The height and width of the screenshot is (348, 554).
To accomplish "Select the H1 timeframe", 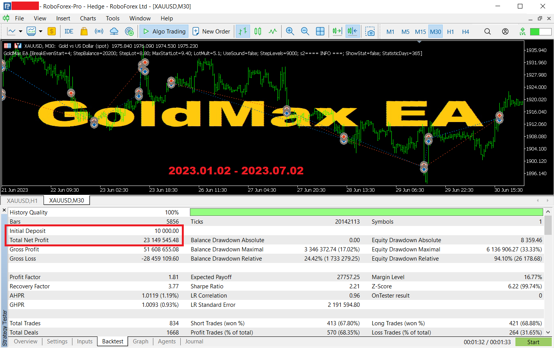I will pyautogui.click(x=450, y=32).
